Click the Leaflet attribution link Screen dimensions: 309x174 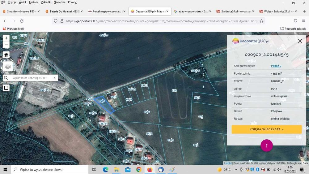(x=228, y=163)
